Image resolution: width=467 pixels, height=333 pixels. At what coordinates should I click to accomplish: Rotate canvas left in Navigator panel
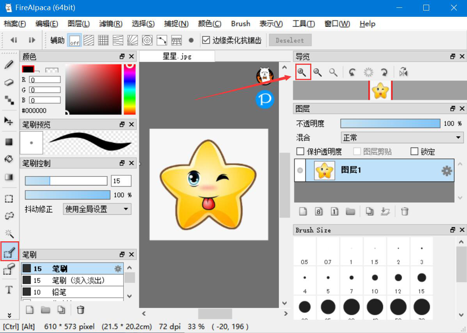coord(352,72)
